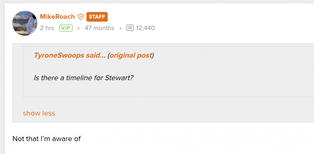The width and height of the screenshot is (314, 154).
Task: Click the orange STAFF badge
Action: tap(97, 17)
